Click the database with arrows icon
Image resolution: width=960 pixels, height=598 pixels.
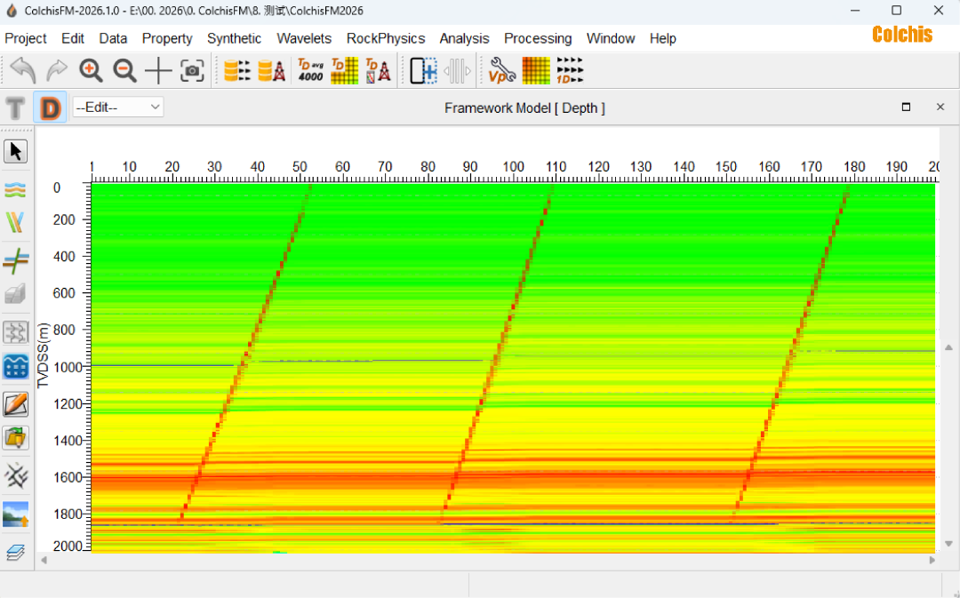coord(237,71)
